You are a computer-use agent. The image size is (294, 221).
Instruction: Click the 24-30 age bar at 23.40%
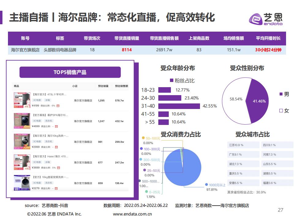[x=170, y=98]
